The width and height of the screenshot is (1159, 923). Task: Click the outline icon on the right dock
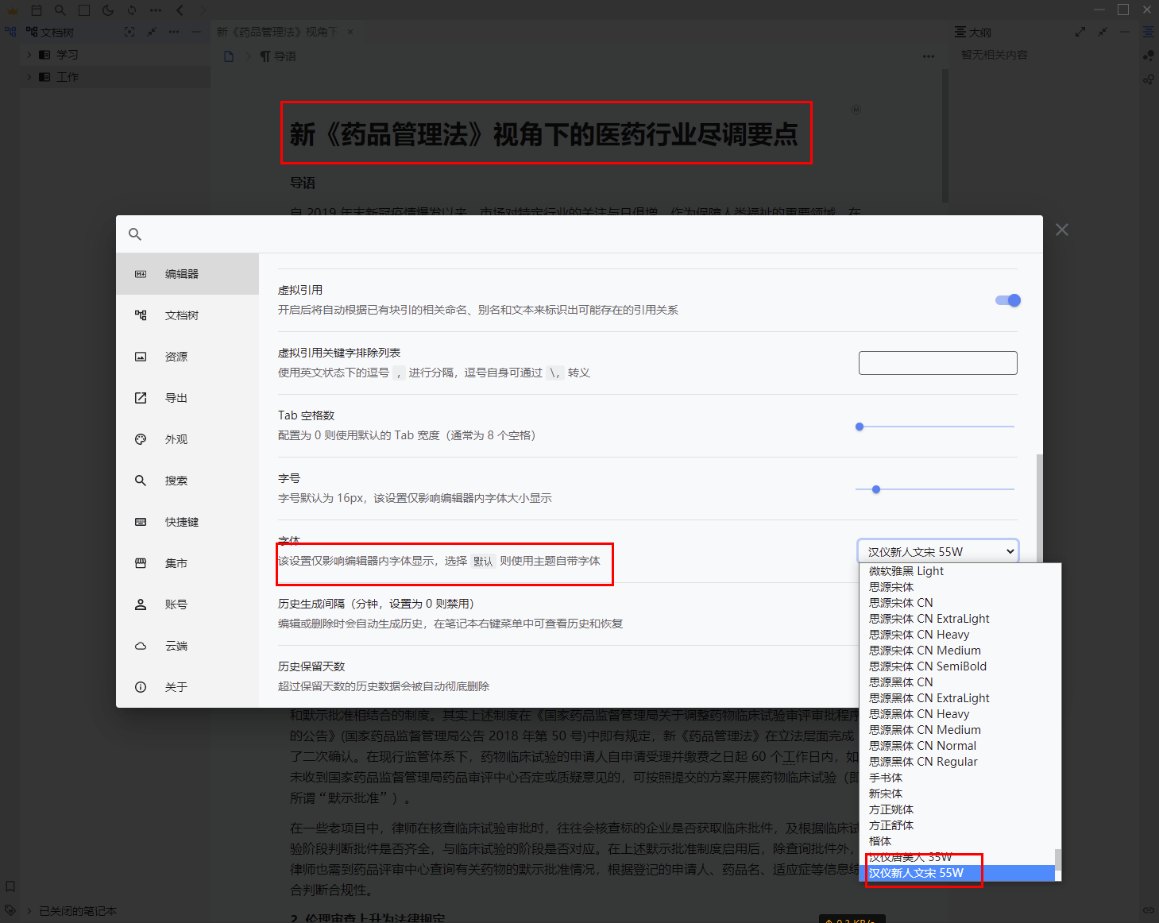pos(1149,33)
